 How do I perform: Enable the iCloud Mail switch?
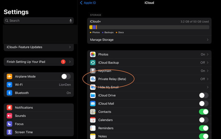204,104
